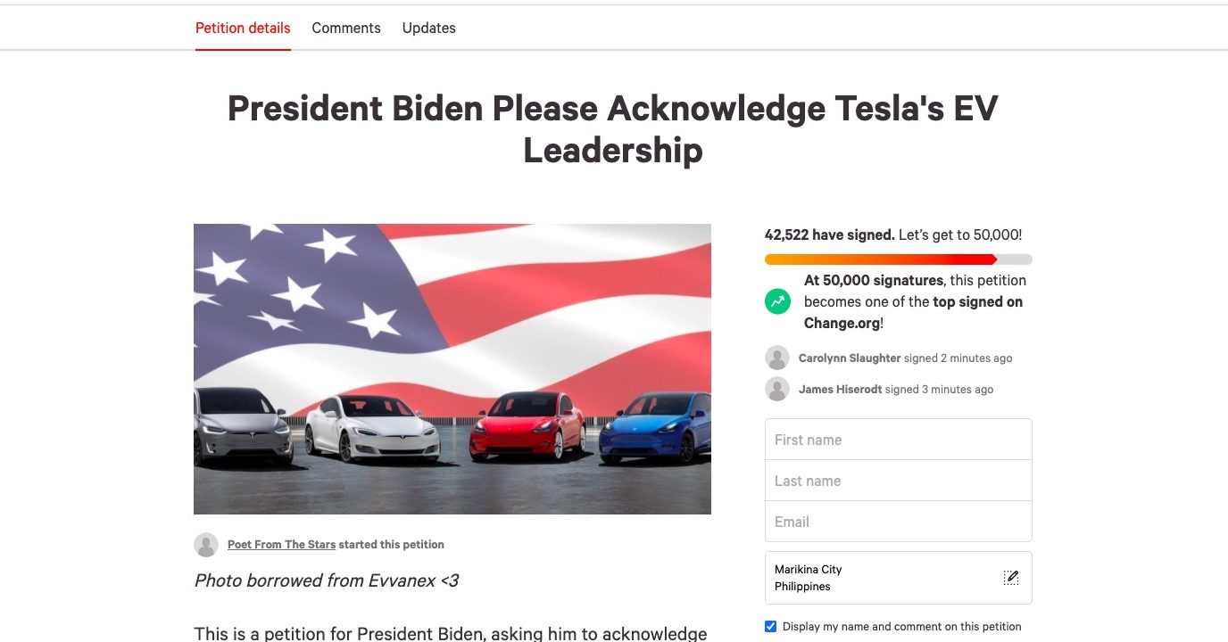Open the Updates tab
The width and height of the screenshot is (1228, 642).
pos(429,28)
